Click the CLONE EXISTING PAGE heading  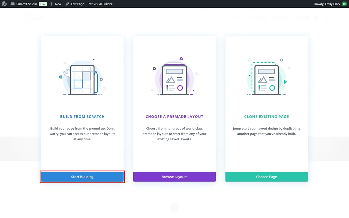[x=266, y=117]
